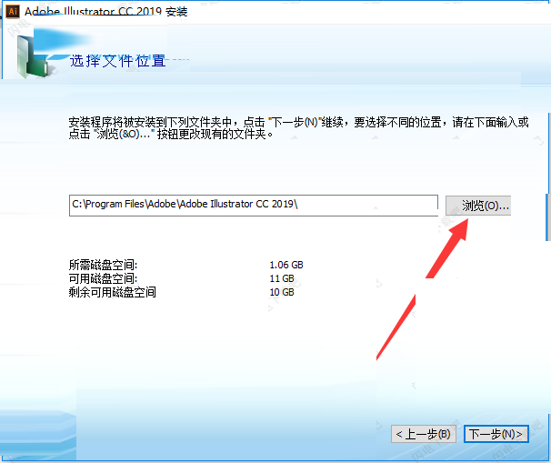Click the 下一步(N)> next button
Screen dimensions: 551x463
pos(496,434)
